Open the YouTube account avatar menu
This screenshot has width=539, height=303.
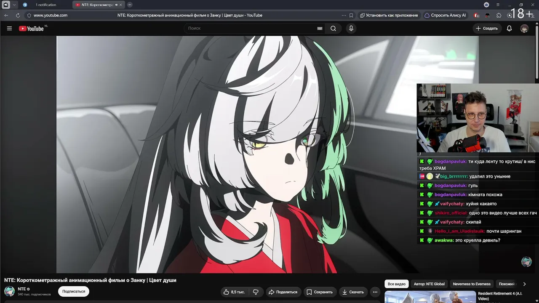(524, 28)
